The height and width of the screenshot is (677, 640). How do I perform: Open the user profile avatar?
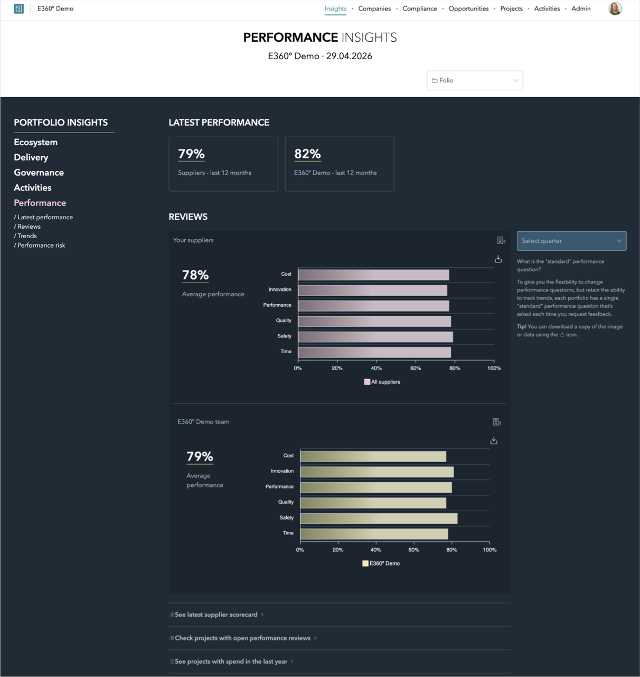(615, 8)
